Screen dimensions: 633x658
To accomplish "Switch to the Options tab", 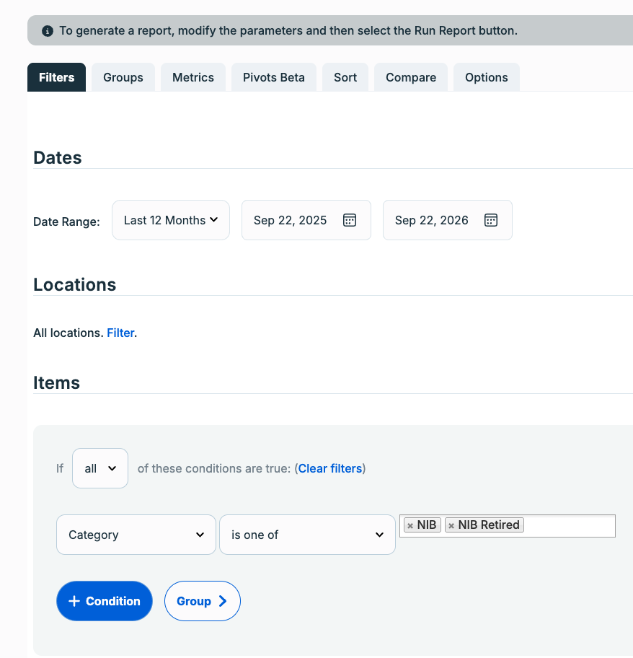I will (x=486, y=77).
